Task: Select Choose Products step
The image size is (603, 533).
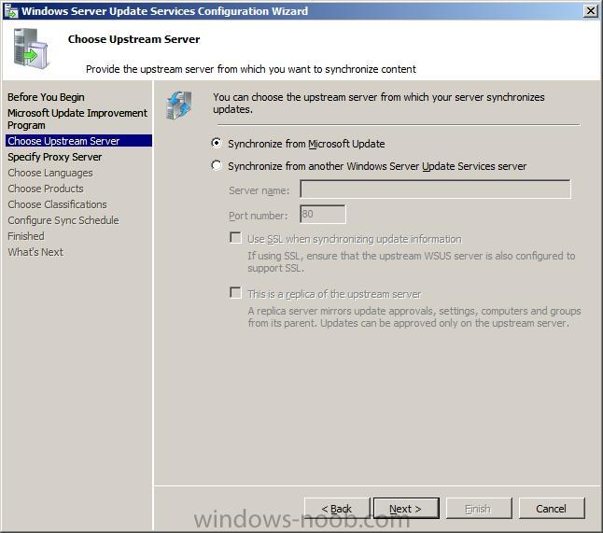Action: point(46,189)
